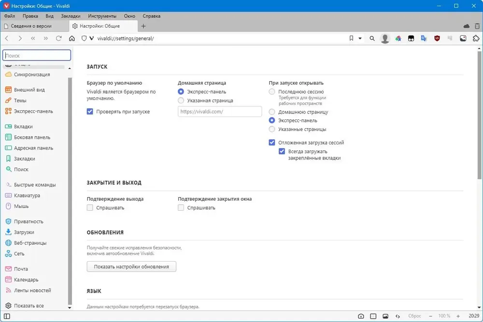Open closed tabs trash icon
This screenshot has width=483, height=322.
477,26
